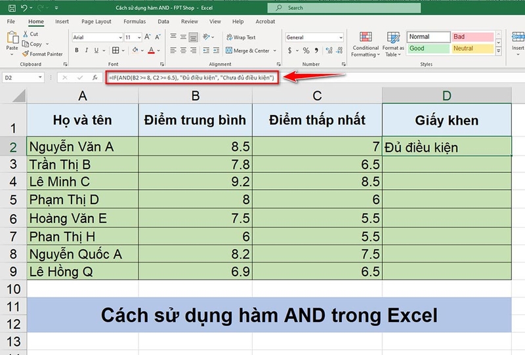The image size is (525, 355).
Task: Expand the Name Box dropdown arrow
Action: coord(40,77)
